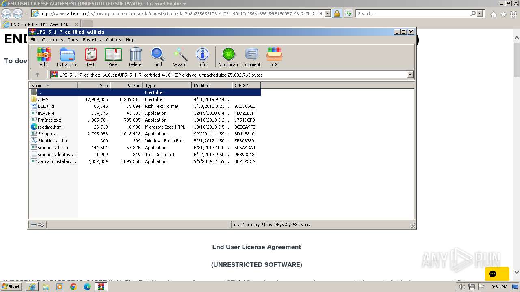This screenshot has width=520, height=292.
Task: Click the Internet Explorer taskbar icon
Action: 32,287
